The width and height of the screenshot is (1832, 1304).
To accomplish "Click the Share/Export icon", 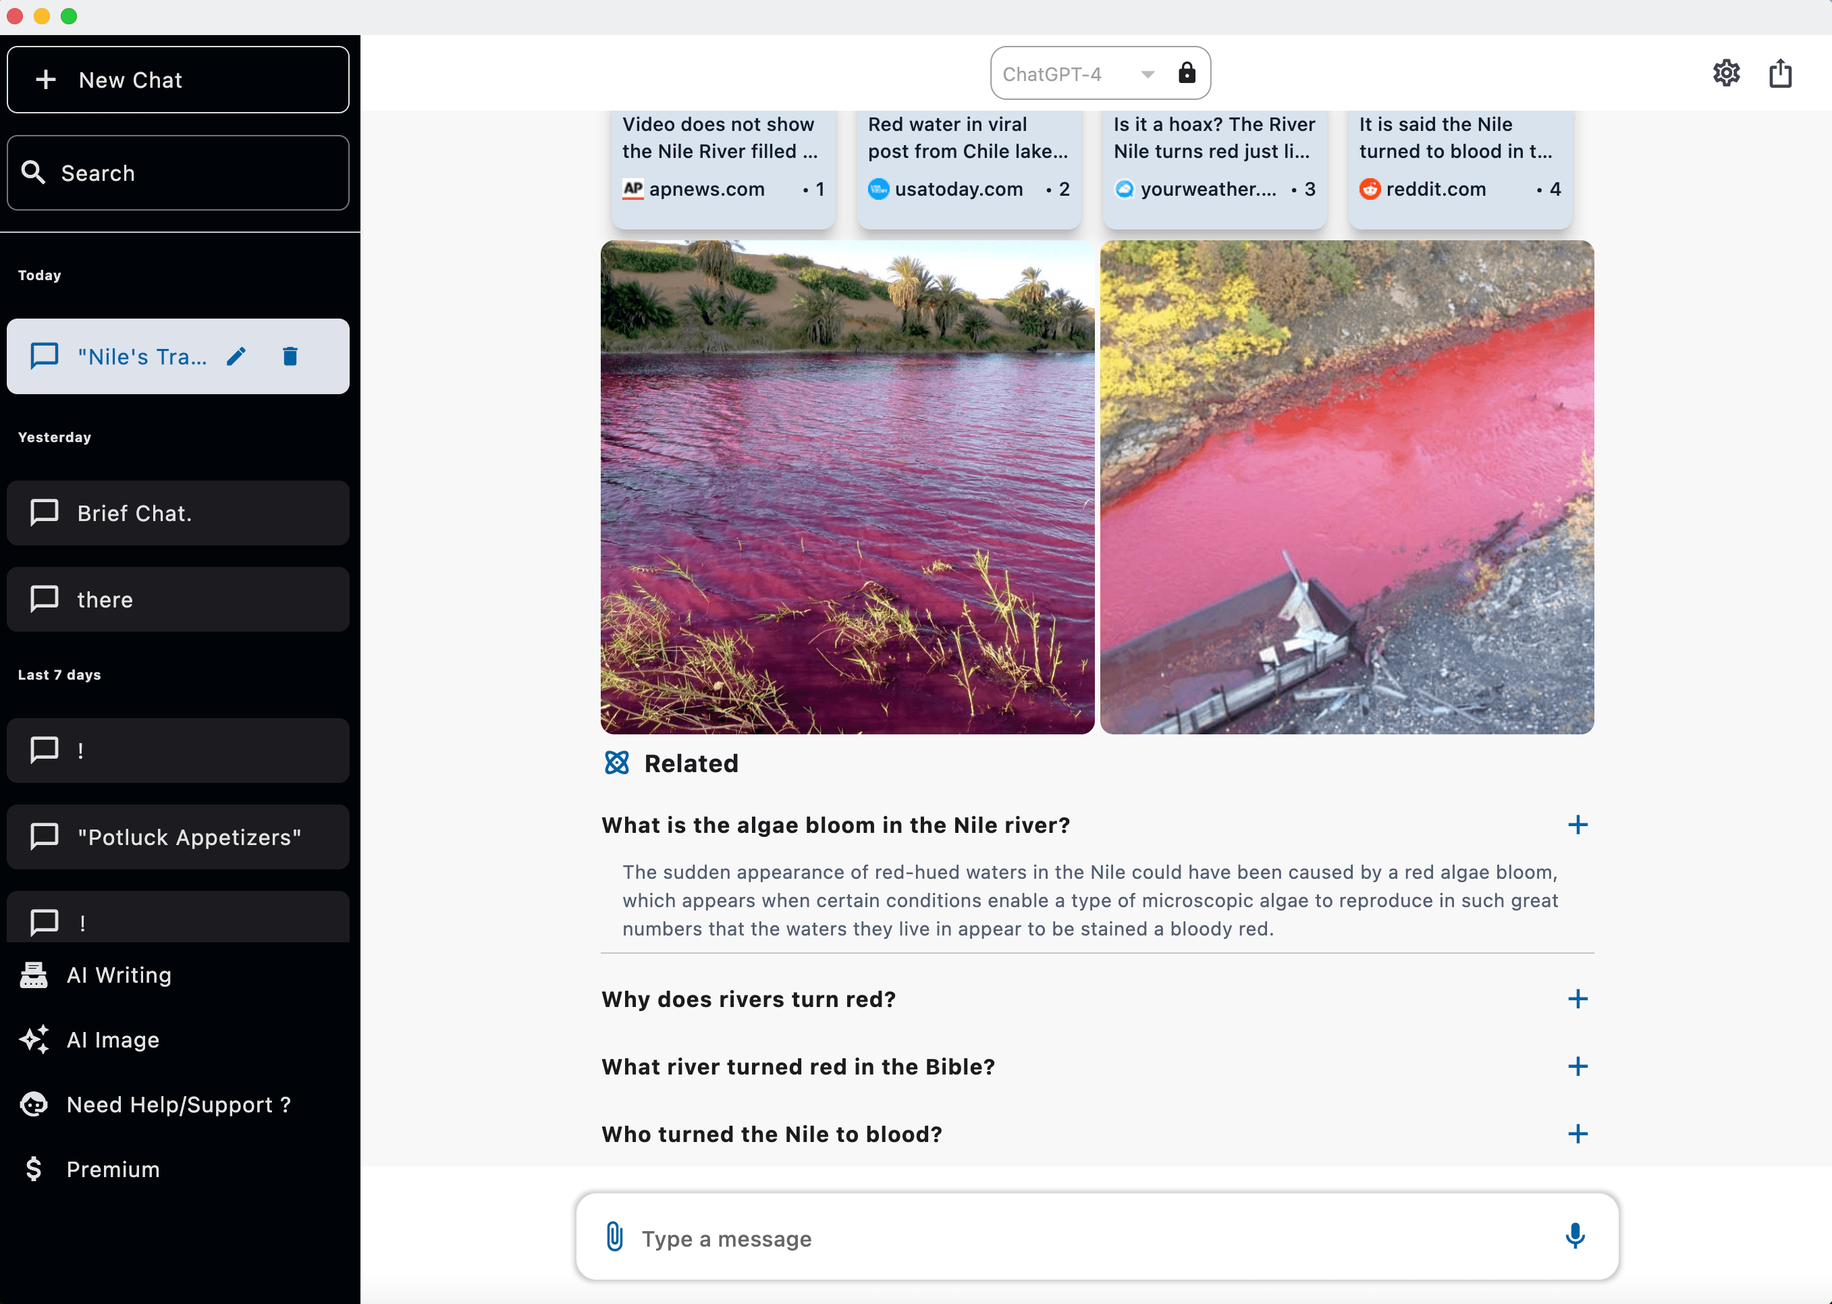I will click(1781, 72).
